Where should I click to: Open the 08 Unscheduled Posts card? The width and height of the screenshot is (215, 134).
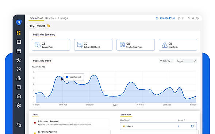[x=135, y=45]
